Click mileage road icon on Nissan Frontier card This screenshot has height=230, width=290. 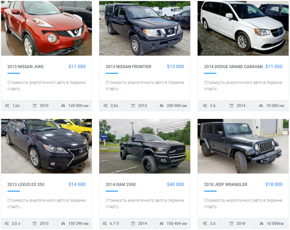click(x=162, y=106)
